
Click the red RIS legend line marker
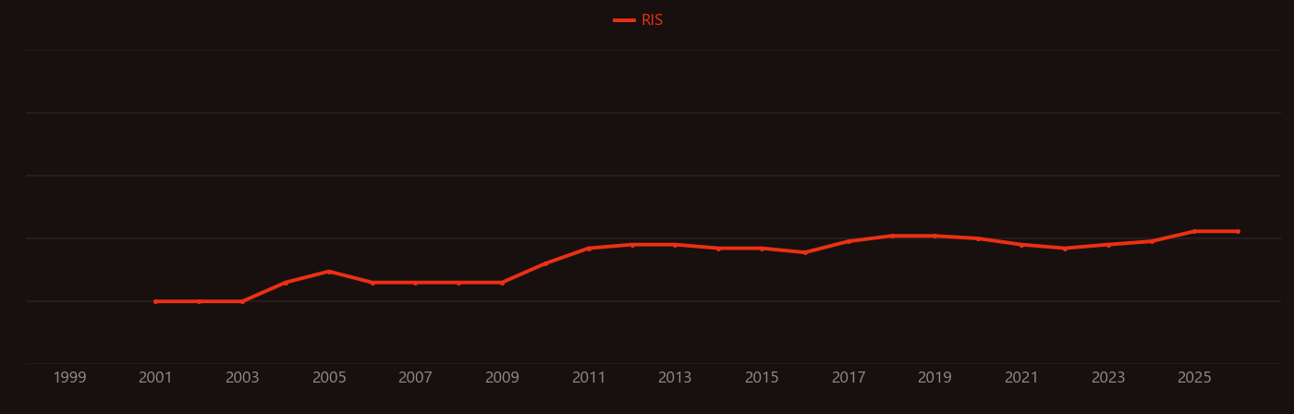[624, 20]
